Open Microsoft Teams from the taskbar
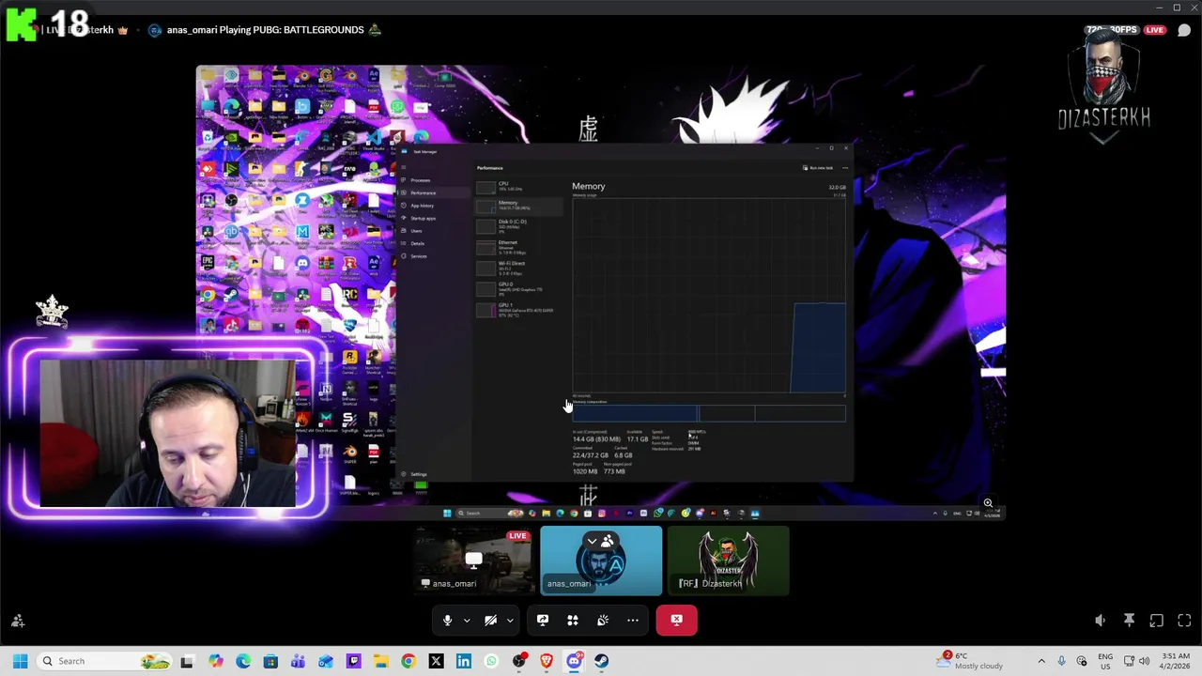This screenshot has width=1202, height=676. [298, 661]
